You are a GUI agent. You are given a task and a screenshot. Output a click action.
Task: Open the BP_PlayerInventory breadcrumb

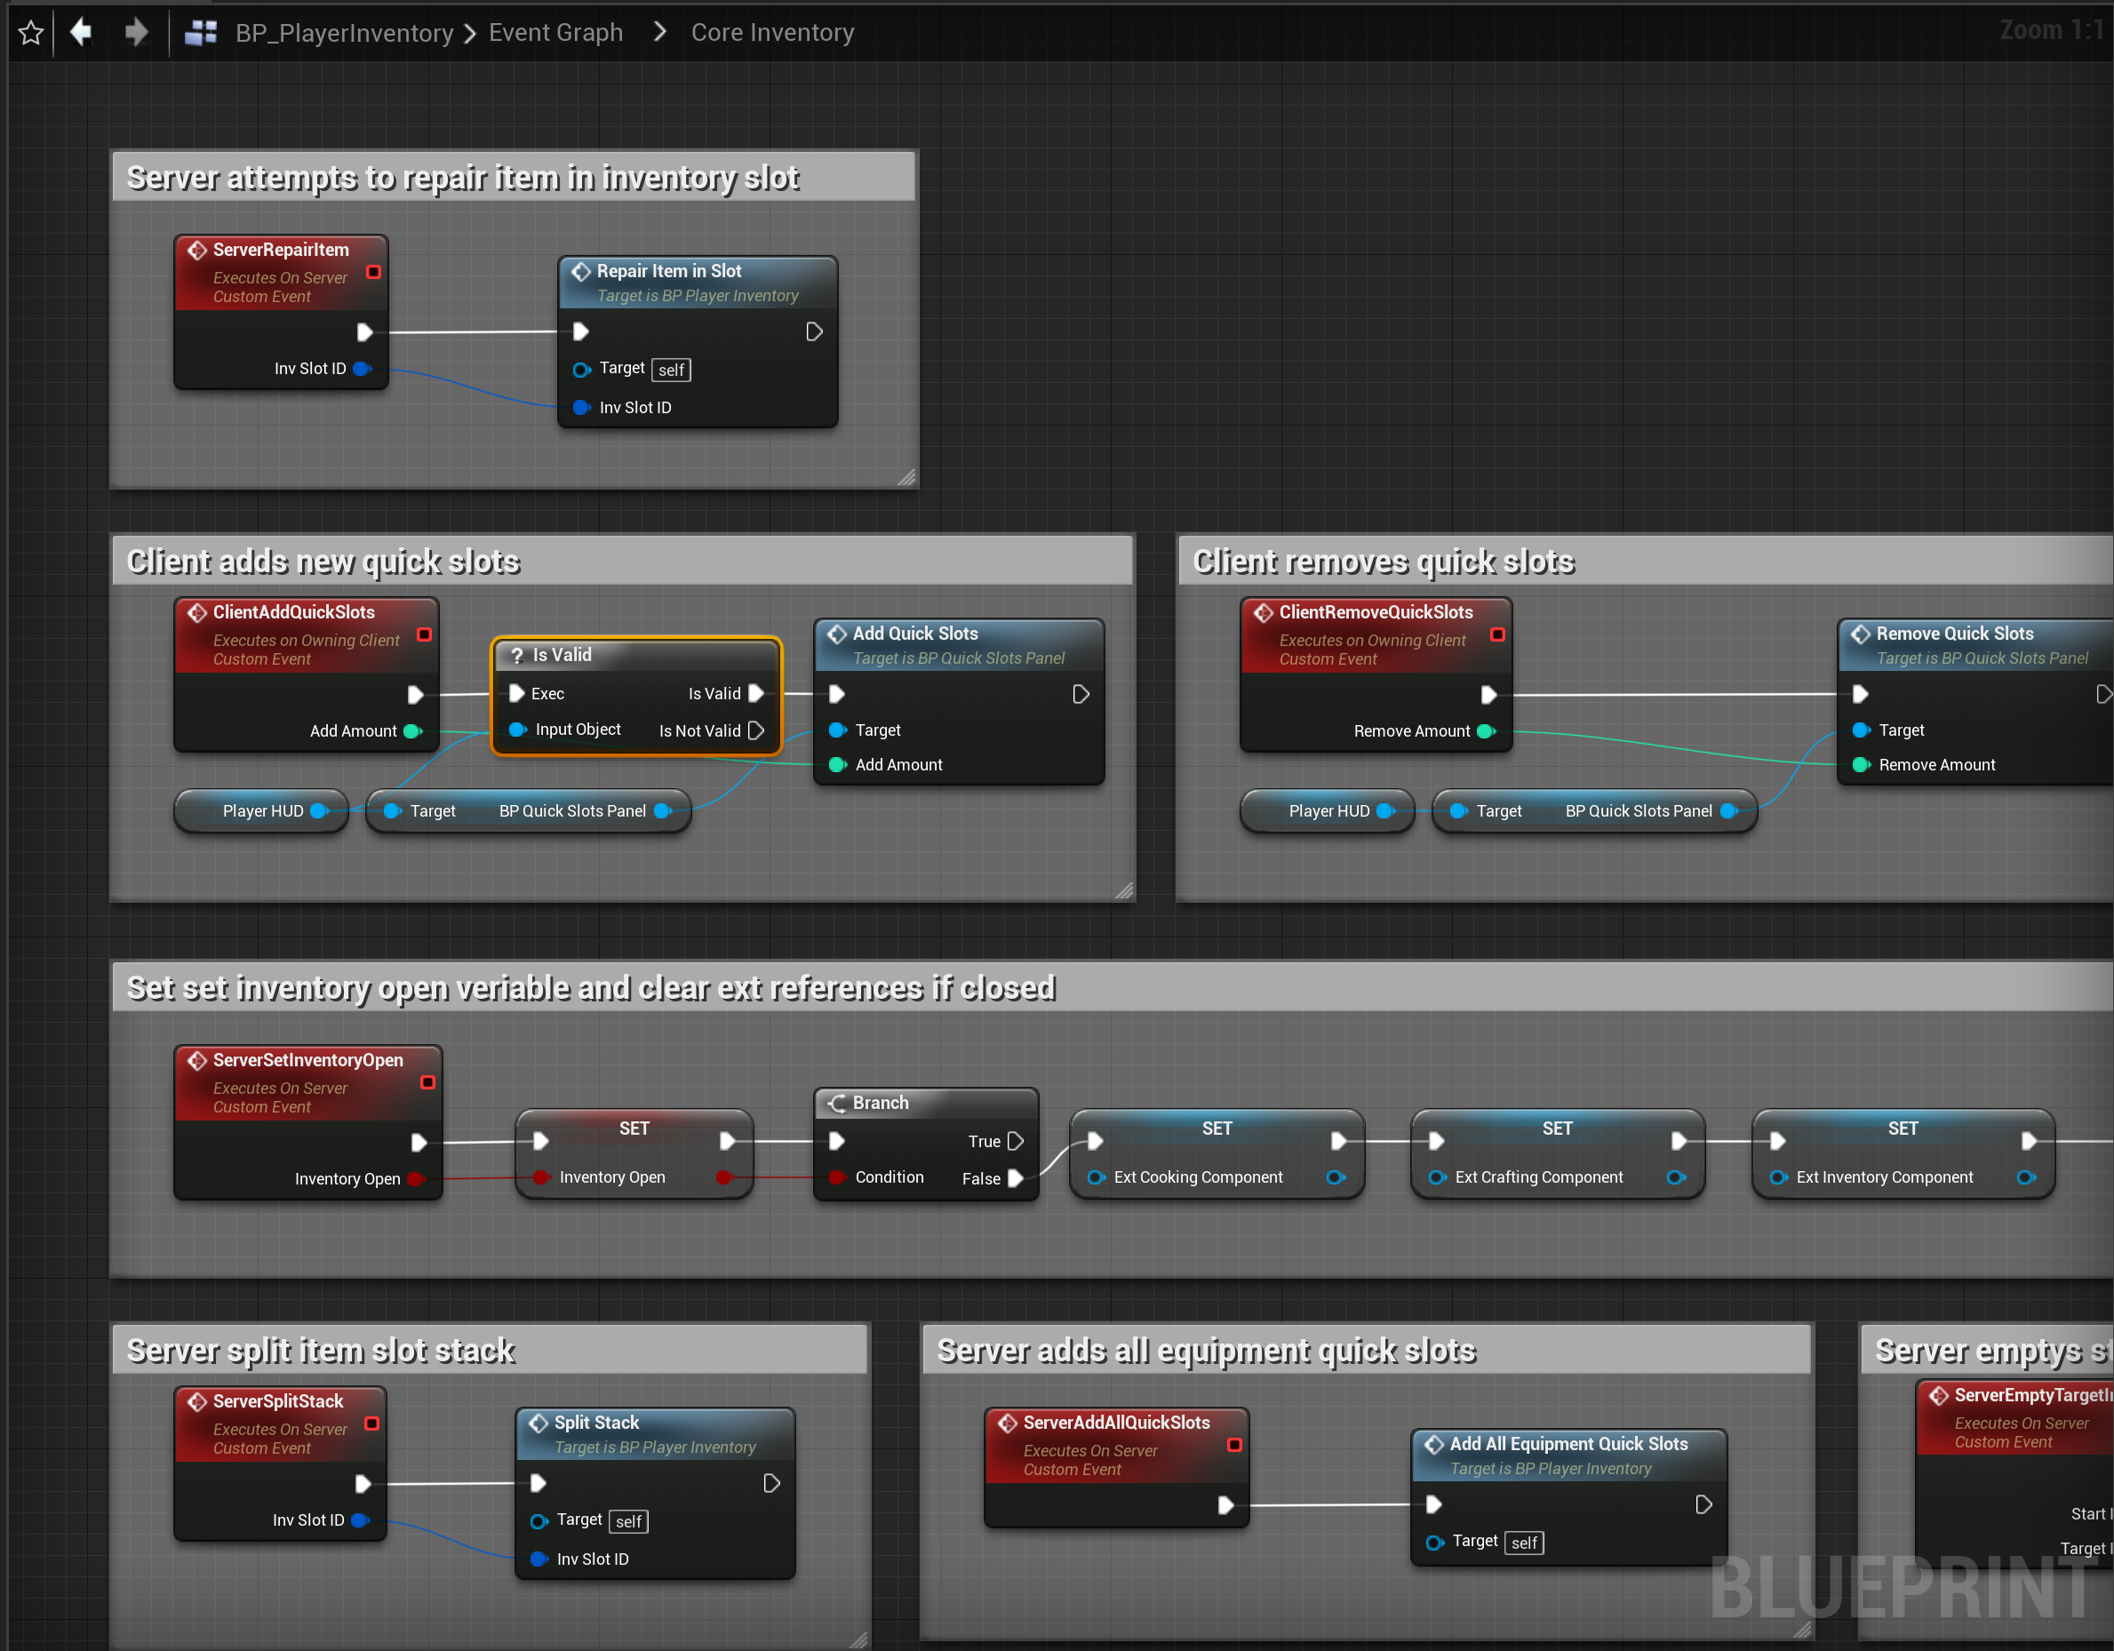click(x=344, y=33)
